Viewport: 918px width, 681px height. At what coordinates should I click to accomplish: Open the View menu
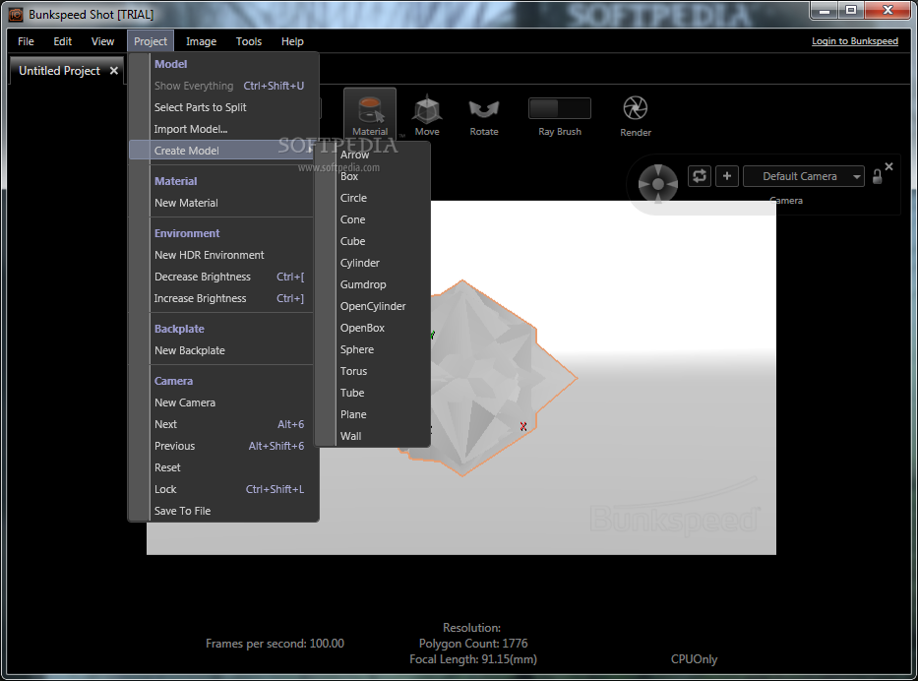point(102,41)
